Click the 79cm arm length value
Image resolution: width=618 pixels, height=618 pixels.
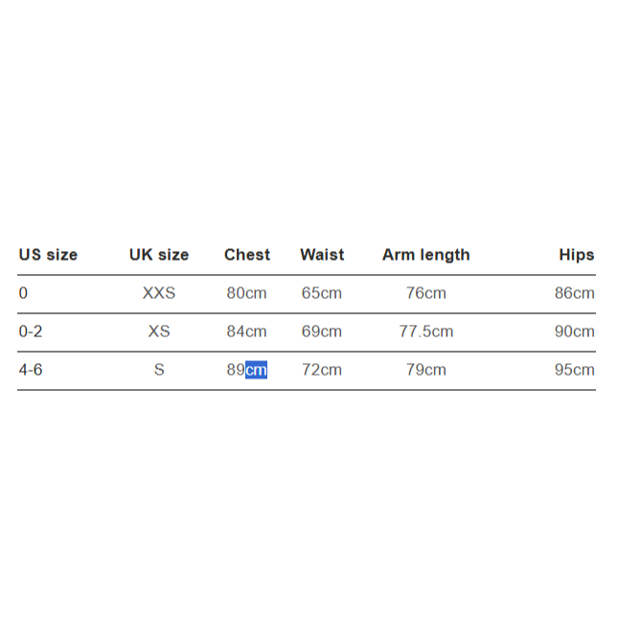426,370
